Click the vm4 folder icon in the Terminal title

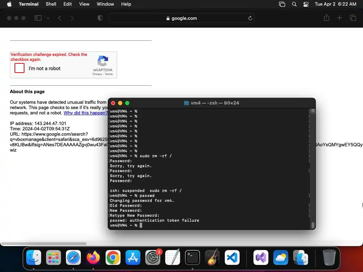(186, 103)
